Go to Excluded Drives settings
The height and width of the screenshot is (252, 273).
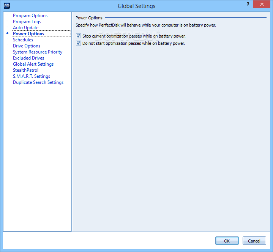(x=28, y=58)
